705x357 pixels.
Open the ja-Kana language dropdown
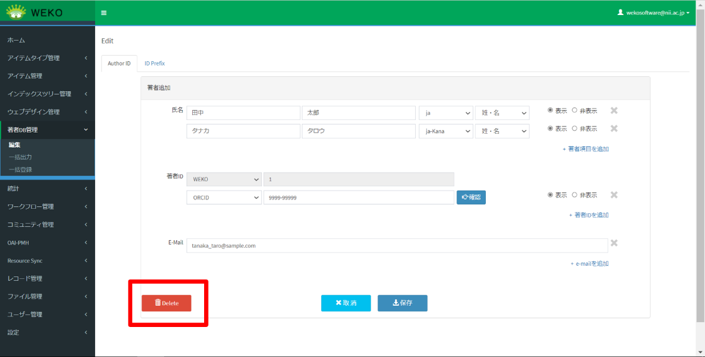pyautogui.click(x=445, y=131)
